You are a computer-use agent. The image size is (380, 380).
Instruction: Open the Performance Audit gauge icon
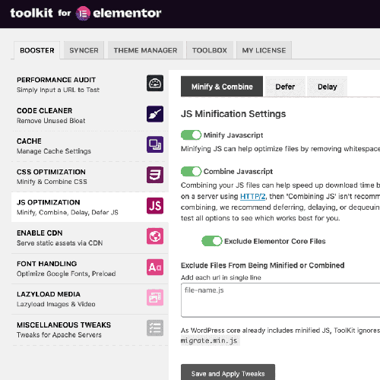click(x=155, y=83)
